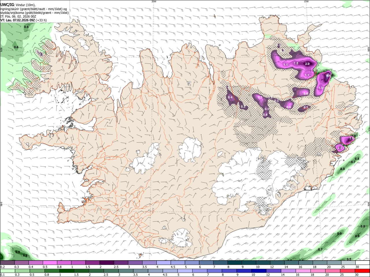Click the 0.5 value offshore at bottom right

tap(349, 259)
